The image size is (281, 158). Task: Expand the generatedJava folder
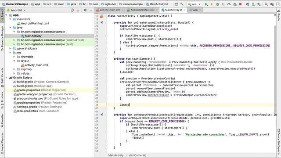click(x=10, y=48)
